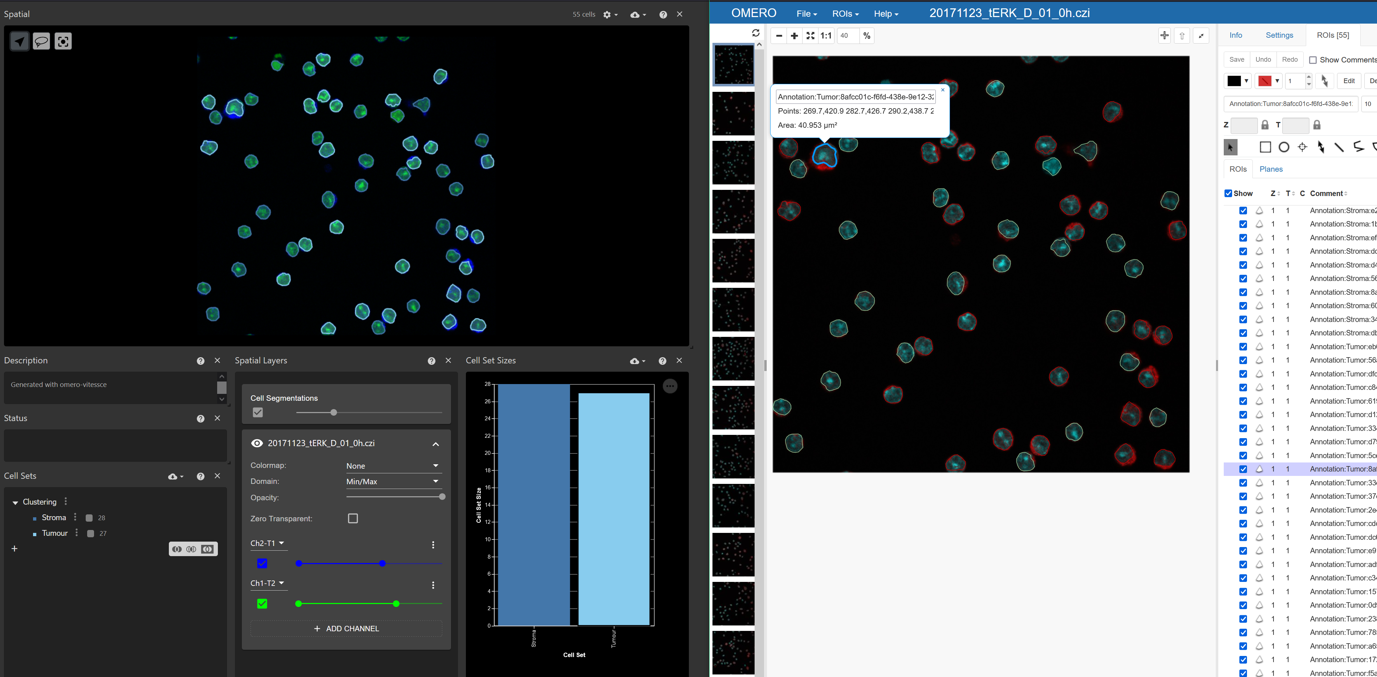Select the point crosshair ROI tool
1377x677 pixels.
(1302, 147)
